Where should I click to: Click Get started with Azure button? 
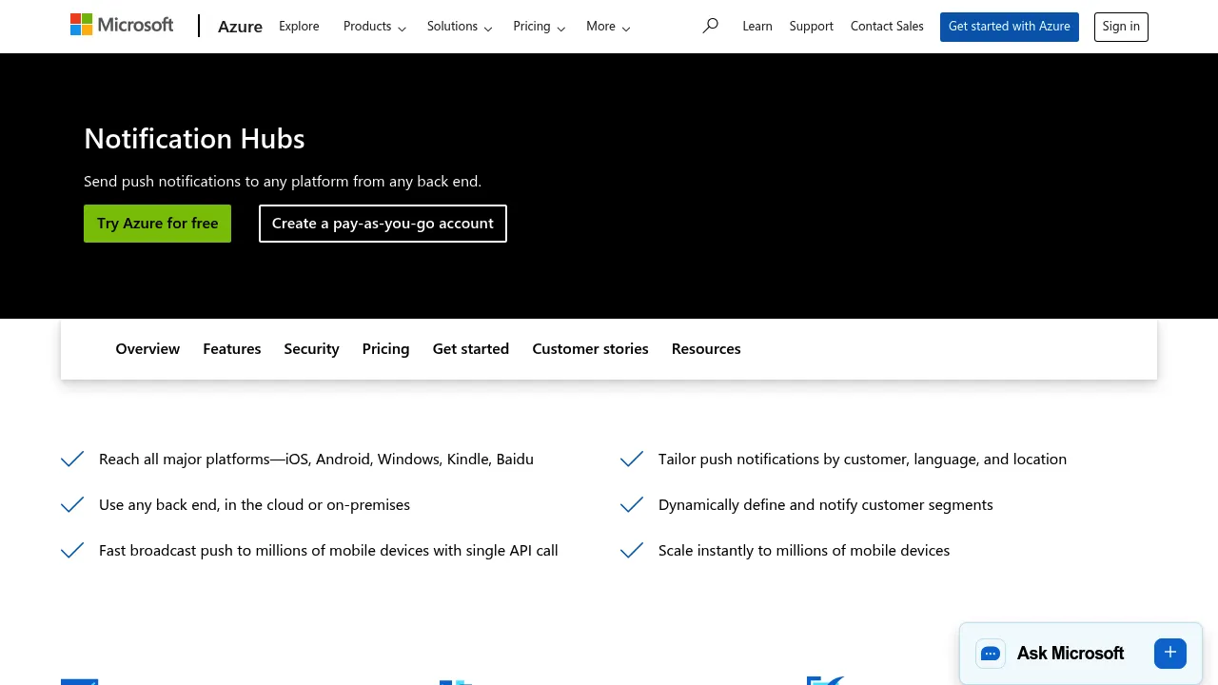point(1010,27)
